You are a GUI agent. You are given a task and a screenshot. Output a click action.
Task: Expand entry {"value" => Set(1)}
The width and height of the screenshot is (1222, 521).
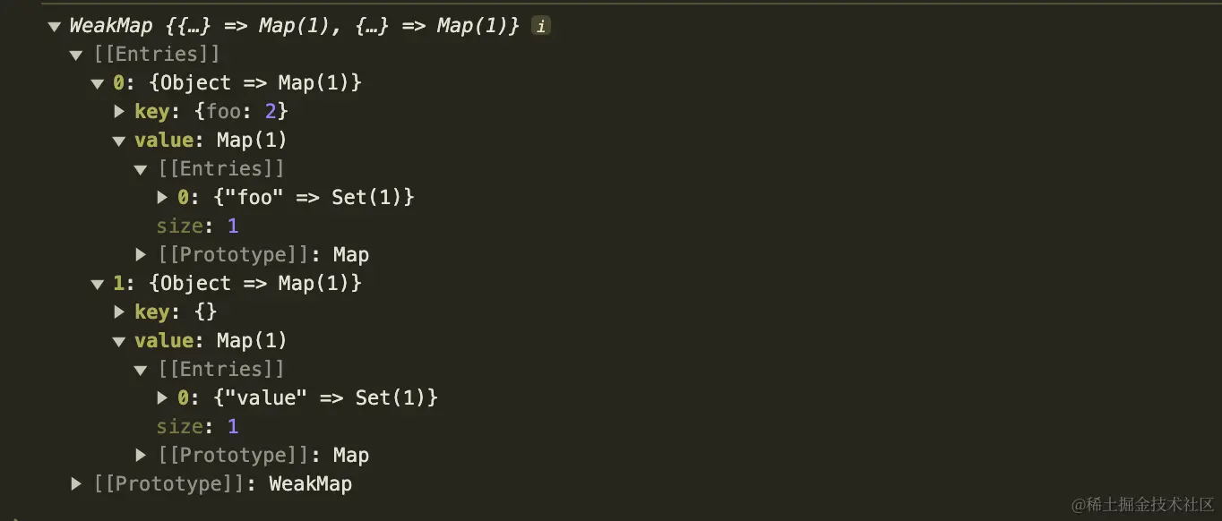[162, 397]
